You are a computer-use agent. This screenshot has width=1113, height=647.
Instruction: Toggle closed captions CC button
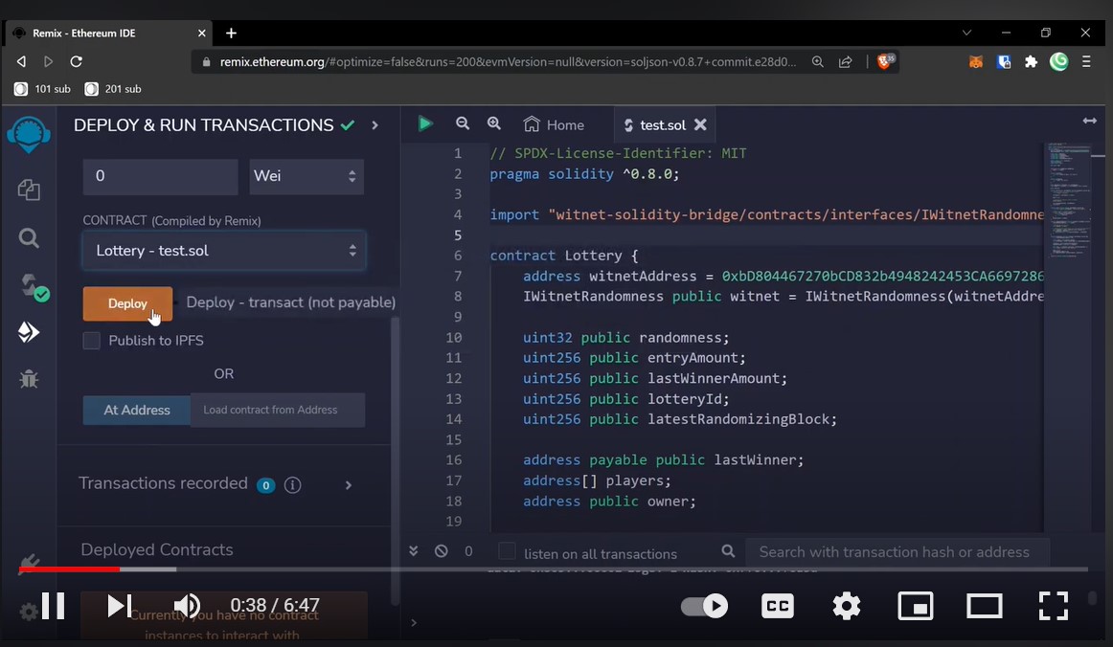click(x=777, y=606)
